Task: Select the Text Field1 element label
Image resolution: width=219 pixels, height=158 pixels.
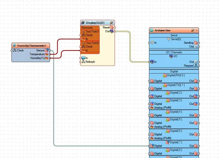Action: click(92, 31)
